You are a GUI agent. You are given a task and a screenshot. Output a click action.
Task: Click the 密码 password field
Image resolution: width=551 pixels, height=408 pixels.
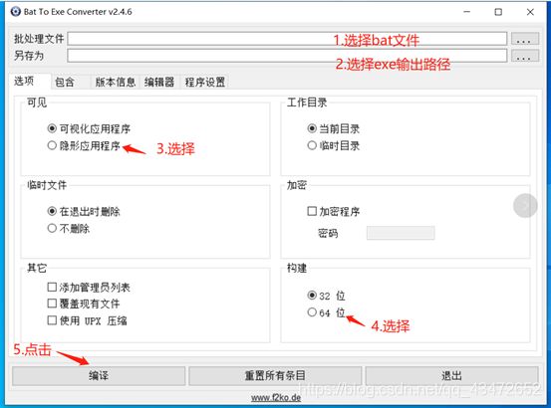coord(401,233)
